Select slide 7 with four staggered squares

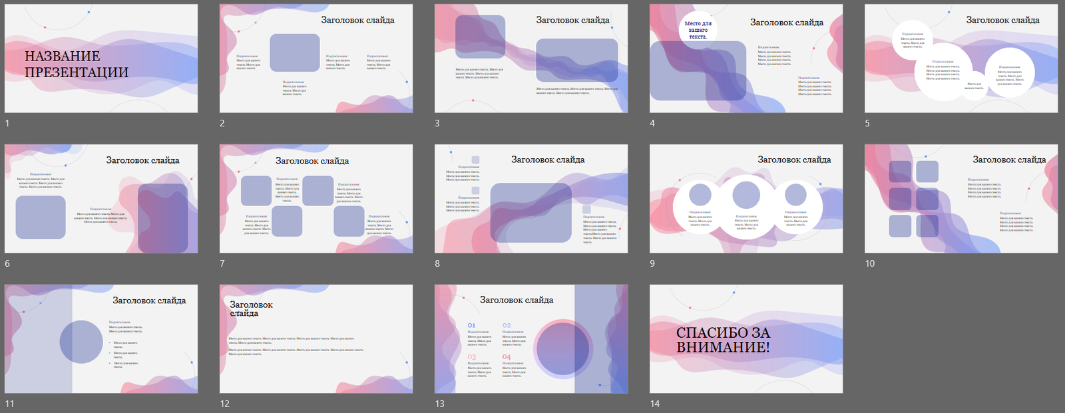coord(316,199)
